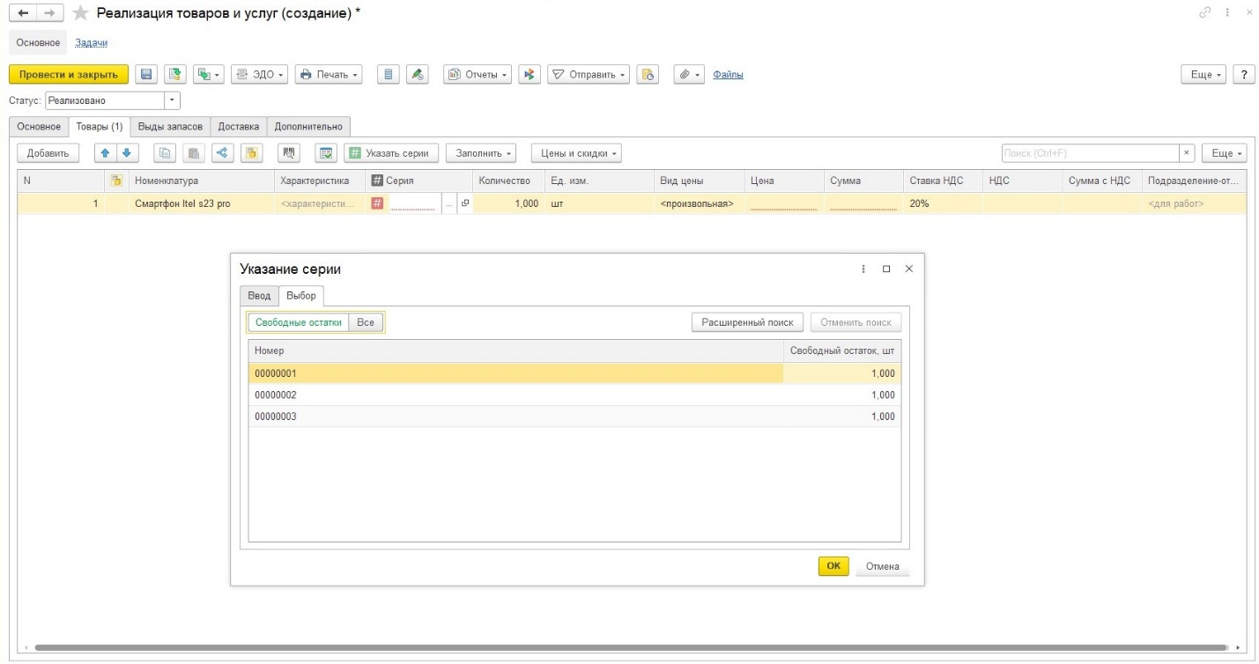The height and width of the screenshot is (664, 1259).
Task: Click the barcode scan icon
Action: [x=288, y=153]
